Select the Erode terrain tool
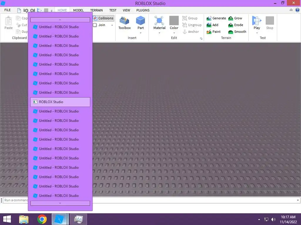 236,25
